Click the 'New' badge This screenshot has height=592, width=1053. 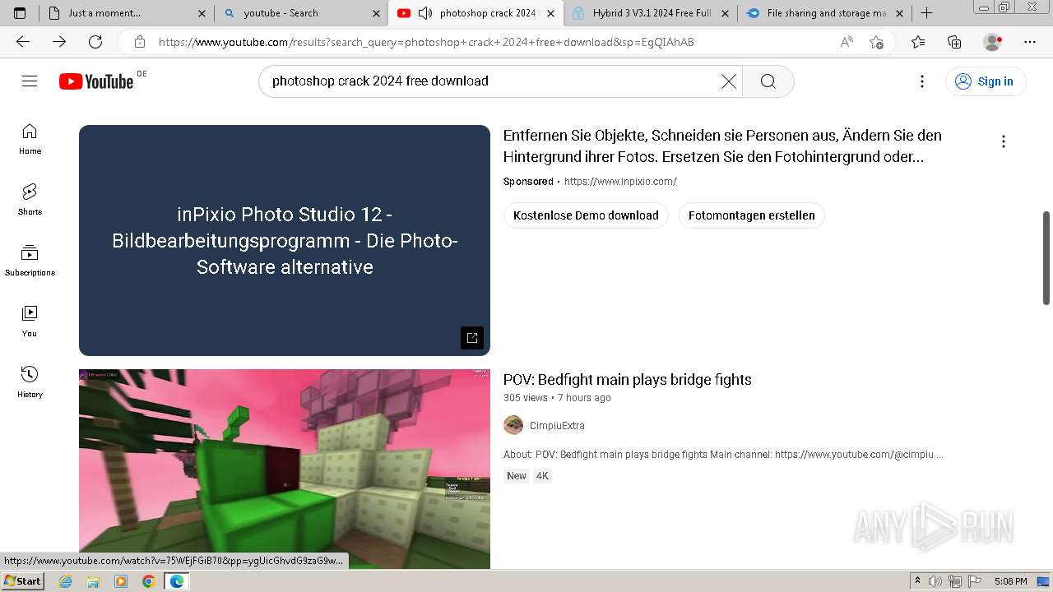pyautogui.click(x=517, y=476)
